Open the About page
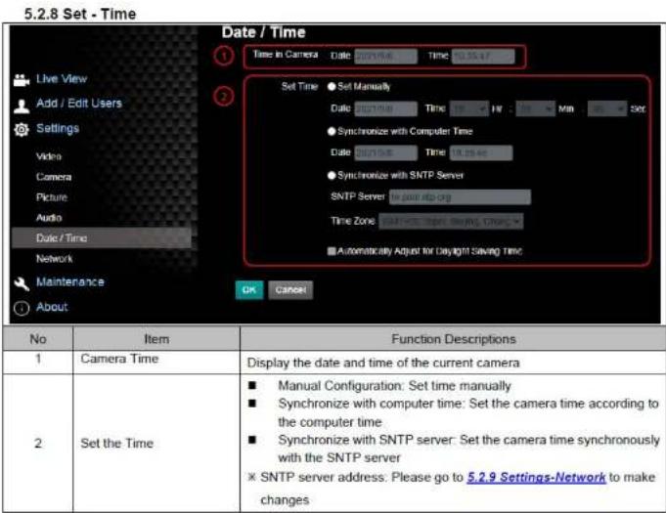 click(52, 307)
